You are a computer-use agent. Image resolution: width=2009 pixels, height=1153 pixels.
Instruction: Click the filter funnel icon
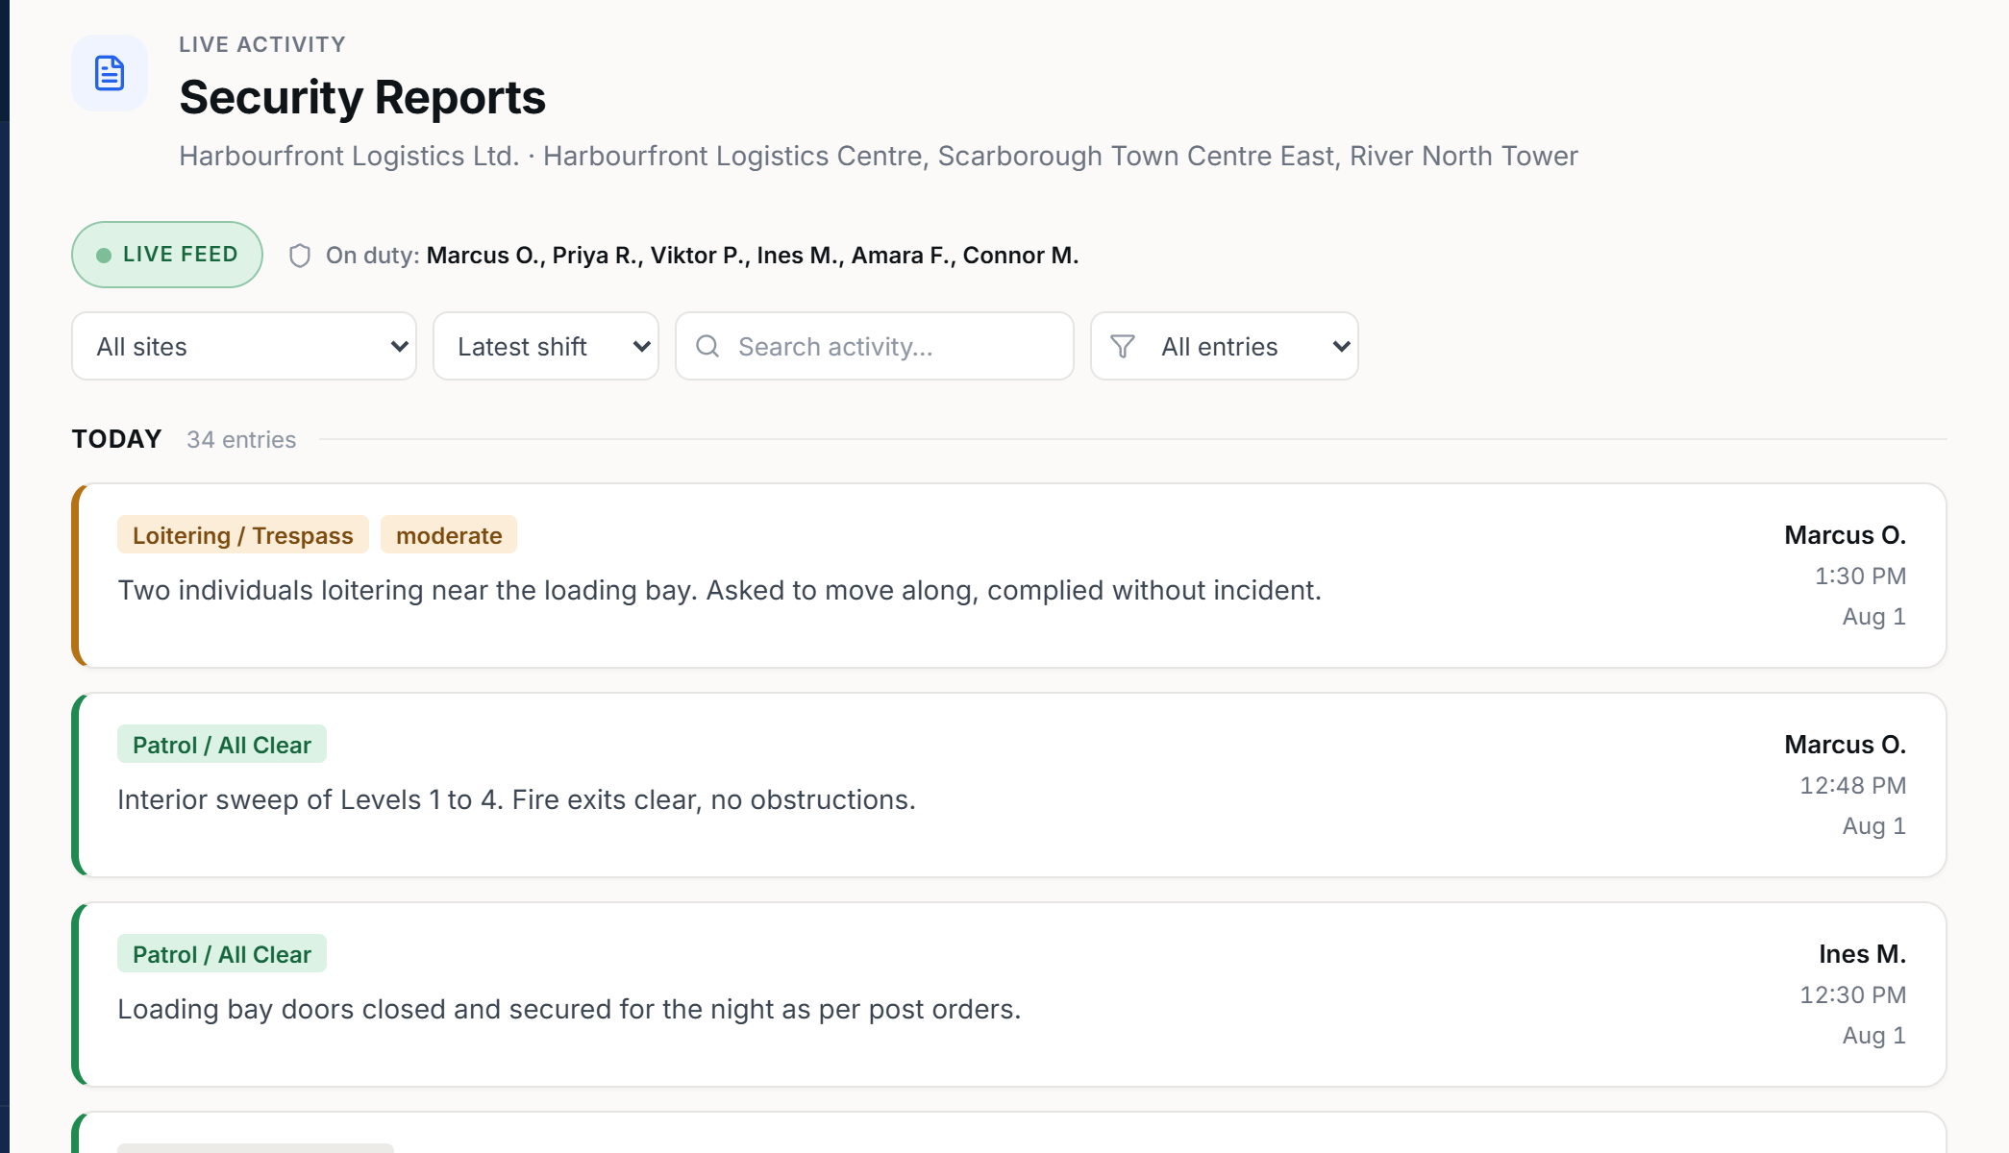(x=1123, y=346)
